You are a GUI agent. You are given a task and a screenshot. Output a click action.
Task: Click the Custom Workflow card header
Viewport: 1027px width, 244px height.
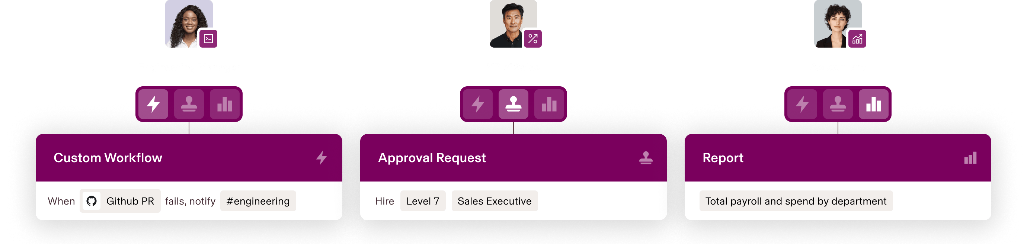(x=189, y=158)
